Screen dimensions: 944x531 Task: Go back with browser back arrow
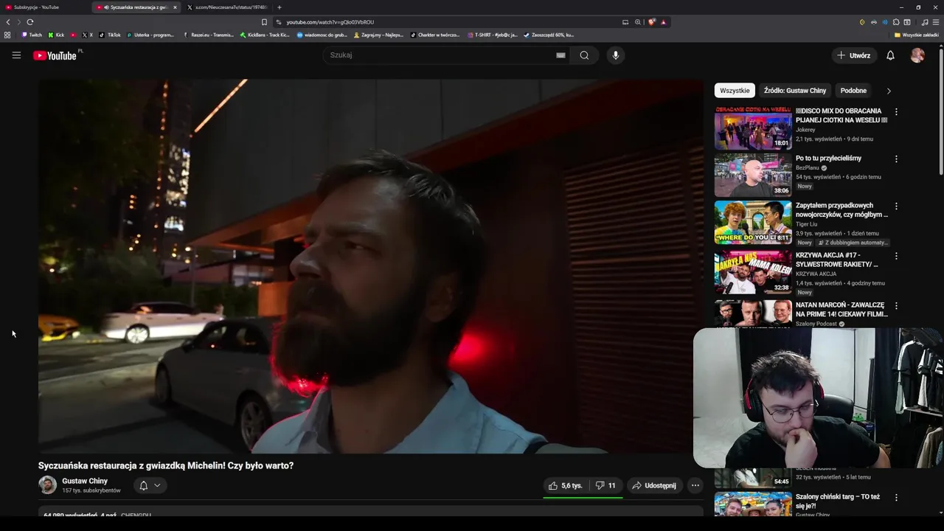click(8, 22)
